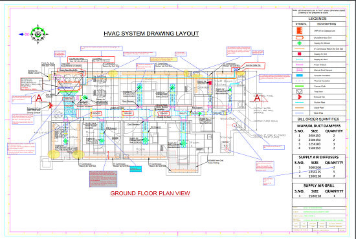Click the green supply air diffuser legend symbol

click(300, 43)
